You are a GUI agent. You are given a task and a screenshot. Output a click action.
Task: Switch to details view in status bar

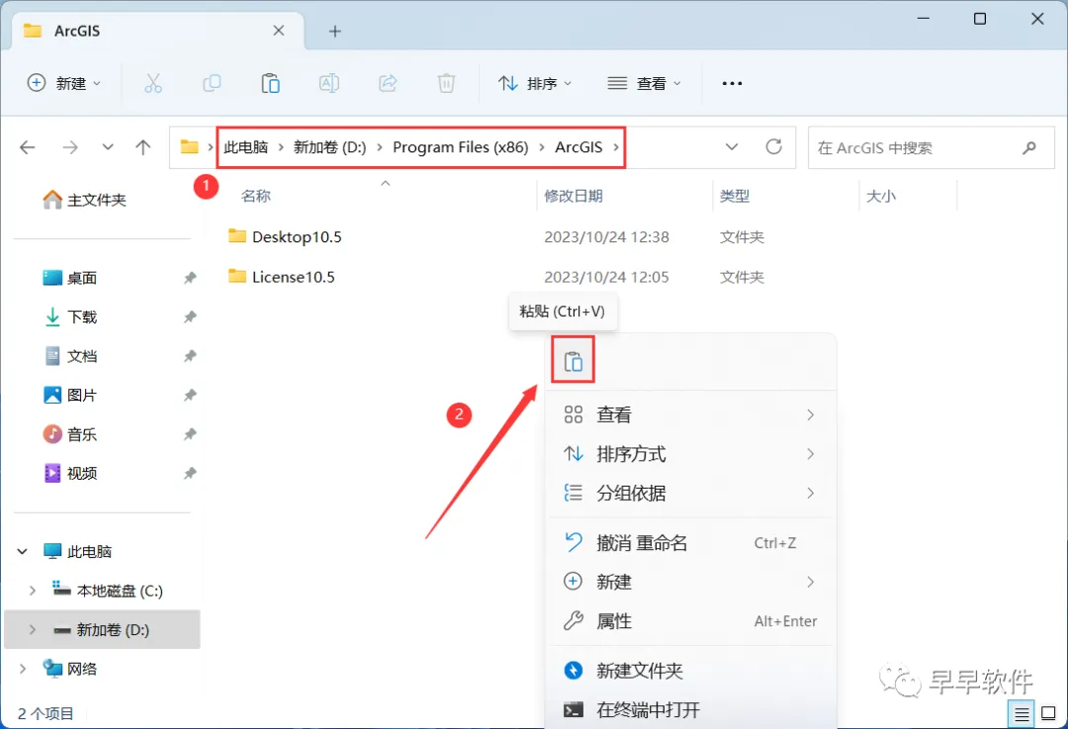(x=1022, y=714)
